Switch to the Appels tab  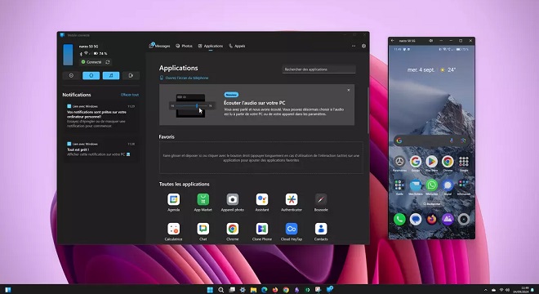tap(237, 46)
